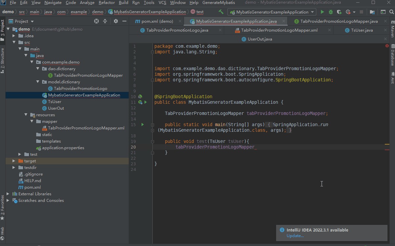The image size is (395, 246).
Task: Click the orange warning stripe marker on scrollbar
Action: pyautogui.click(x=387, y=144)
